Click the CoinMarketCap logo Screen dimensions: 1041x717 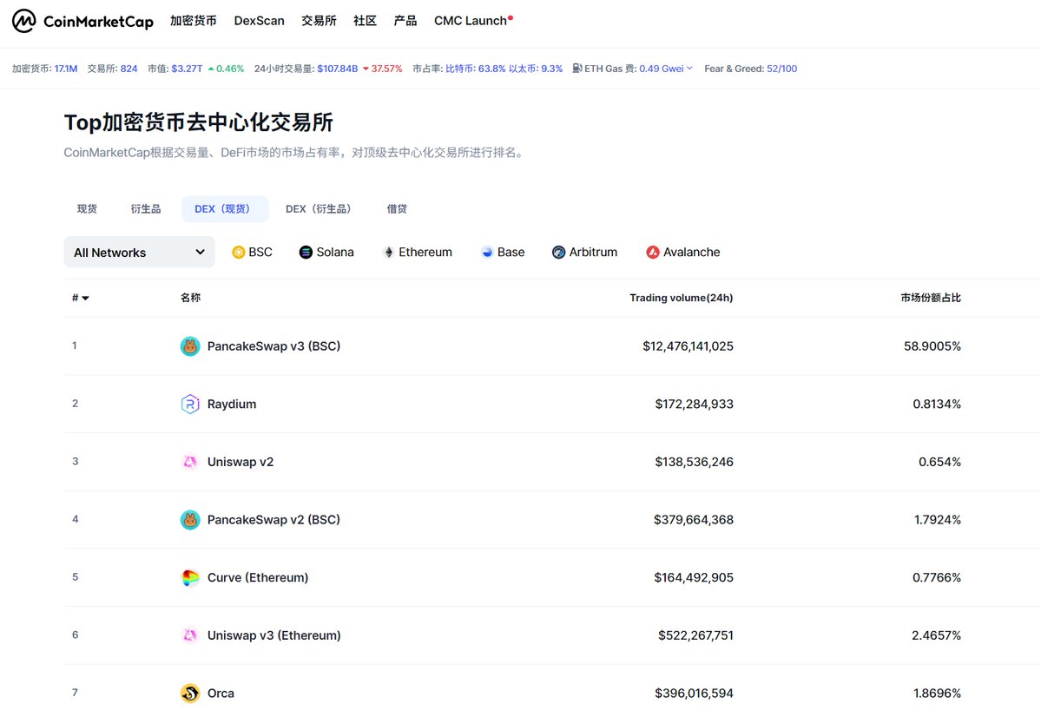[82, 21]
